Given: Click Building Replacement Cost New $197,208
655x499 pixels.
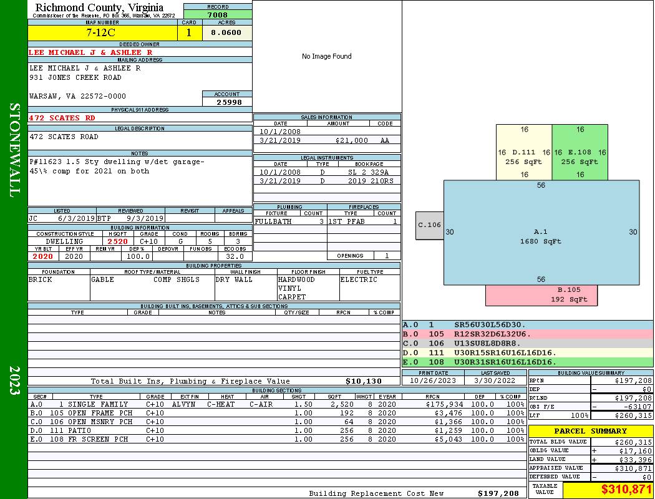Looking at the screenshot, I should click(x=498, y=493).
